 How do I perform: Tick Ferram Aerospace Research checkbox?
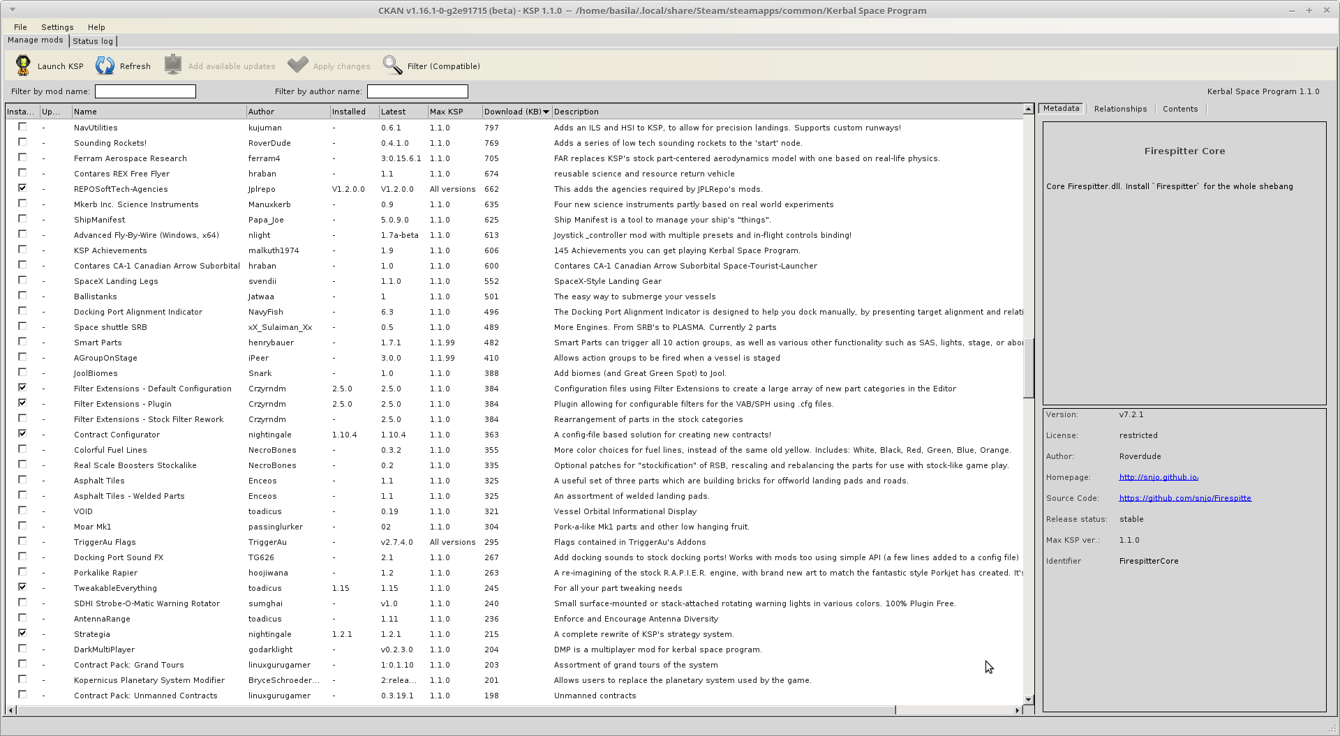coord(22,158)
